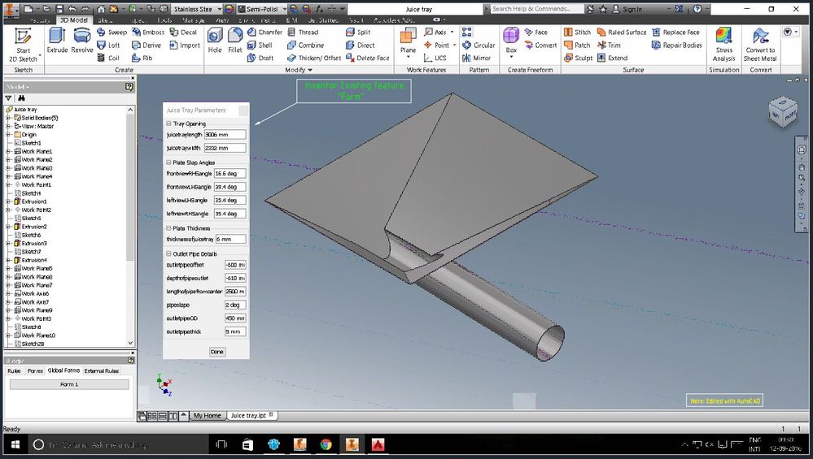The image size is (813, 459).
Task: Choose the Rib tool
Action: (x=142, y=58)
